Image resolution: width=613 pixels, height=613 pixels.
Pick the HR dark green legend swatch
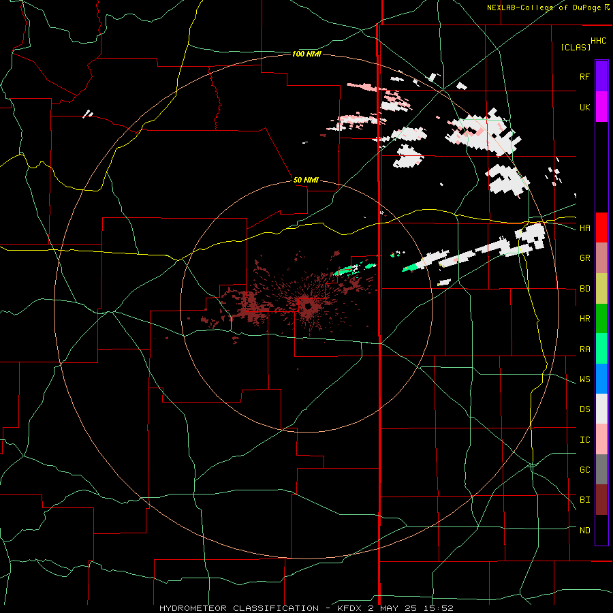point(601,318)
